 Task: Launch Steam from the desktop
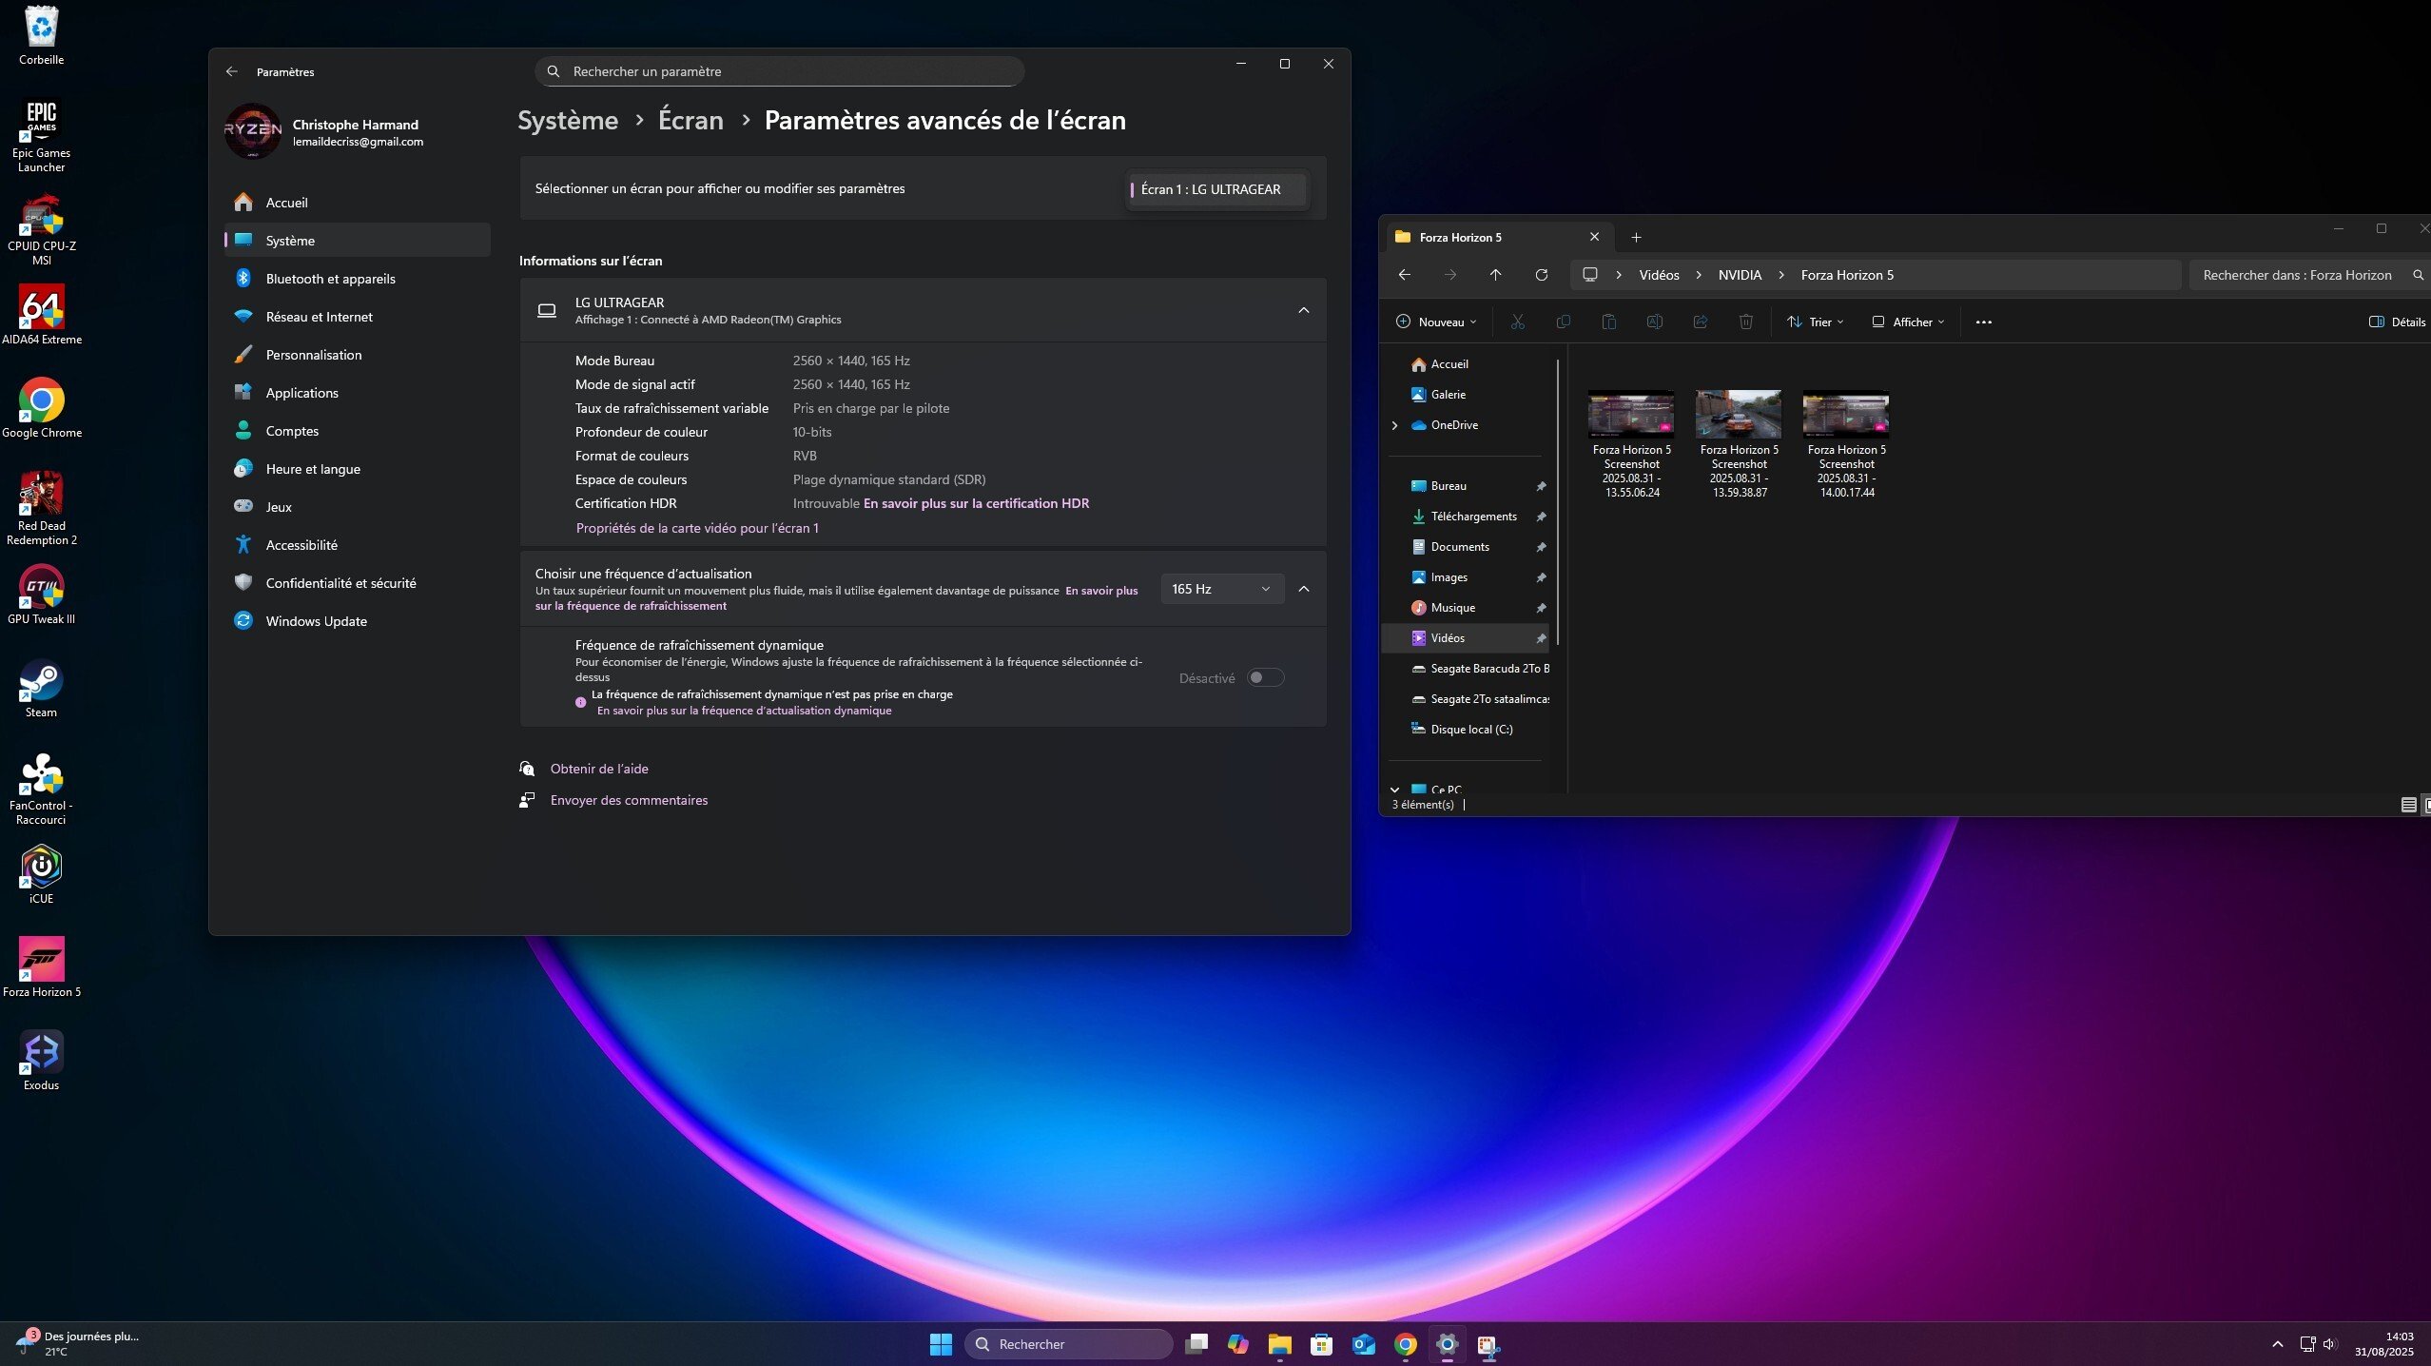tap(42, 688)
